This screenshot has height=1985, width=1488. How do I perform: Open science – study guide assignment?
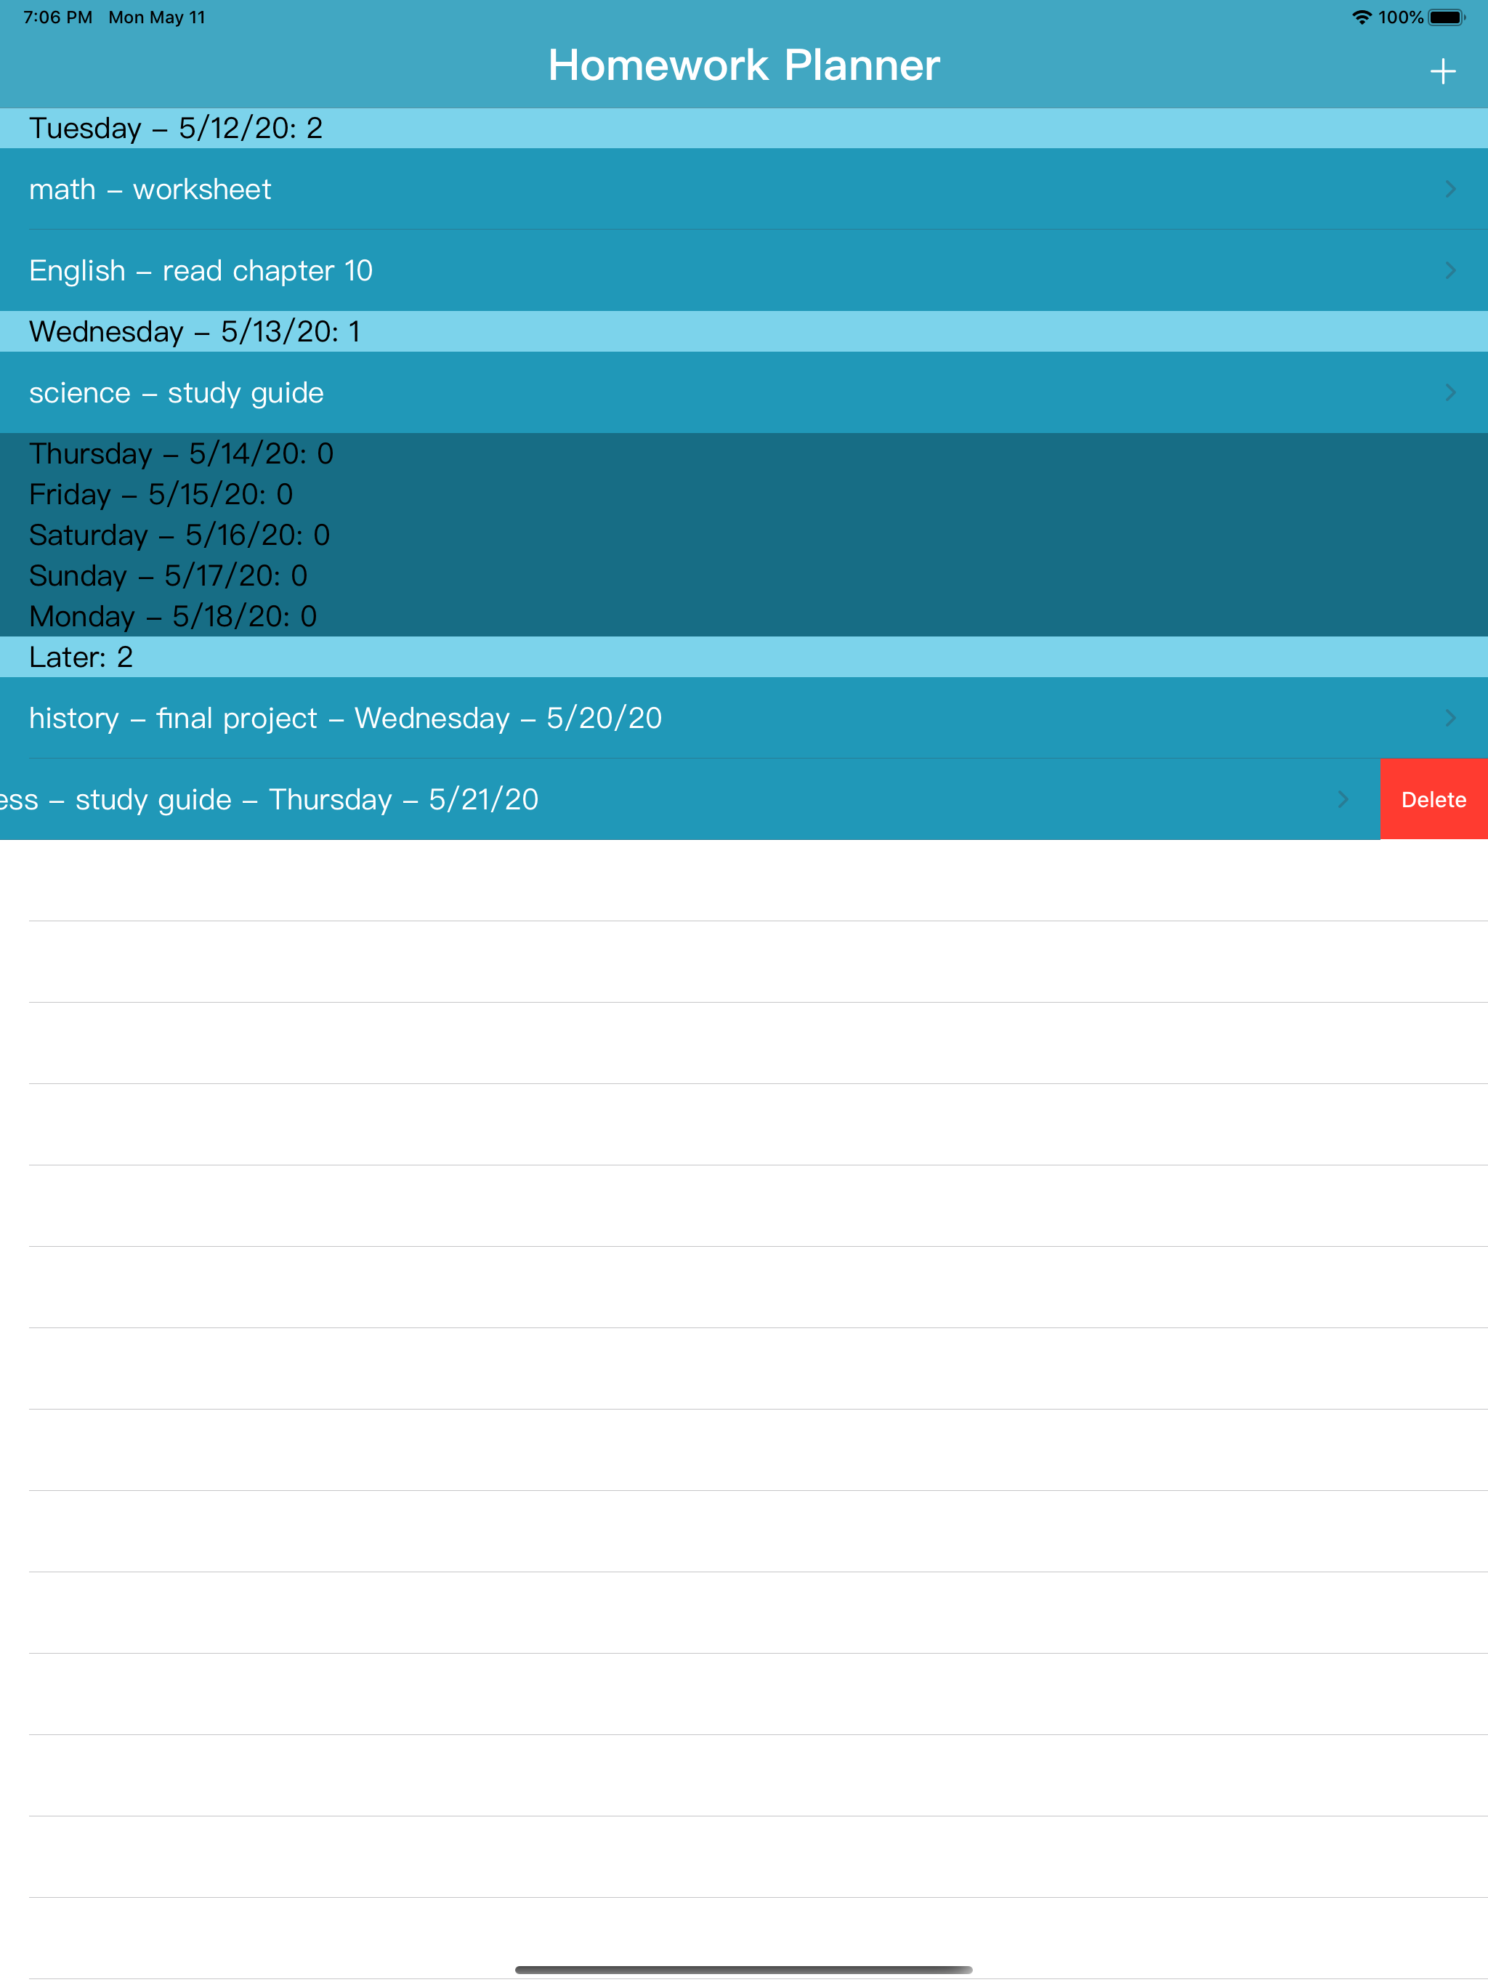pyautogui.click(x=744, y=393)
